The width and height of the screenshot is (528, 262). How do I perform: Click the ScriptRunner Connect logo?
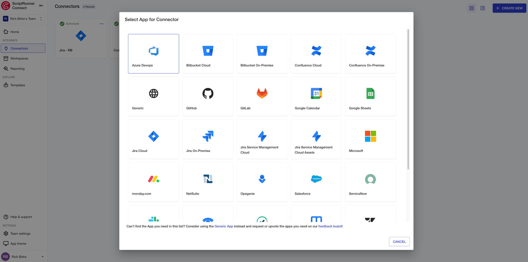[6, 6]
